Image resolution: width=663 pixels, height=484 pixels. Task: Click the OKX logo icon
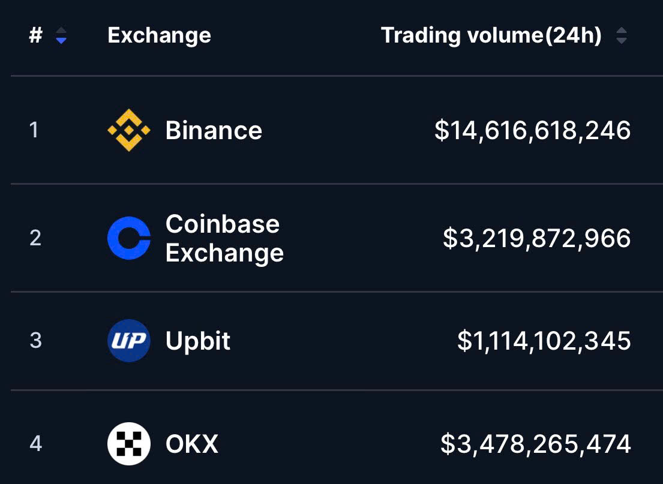(x=129, y=443)
